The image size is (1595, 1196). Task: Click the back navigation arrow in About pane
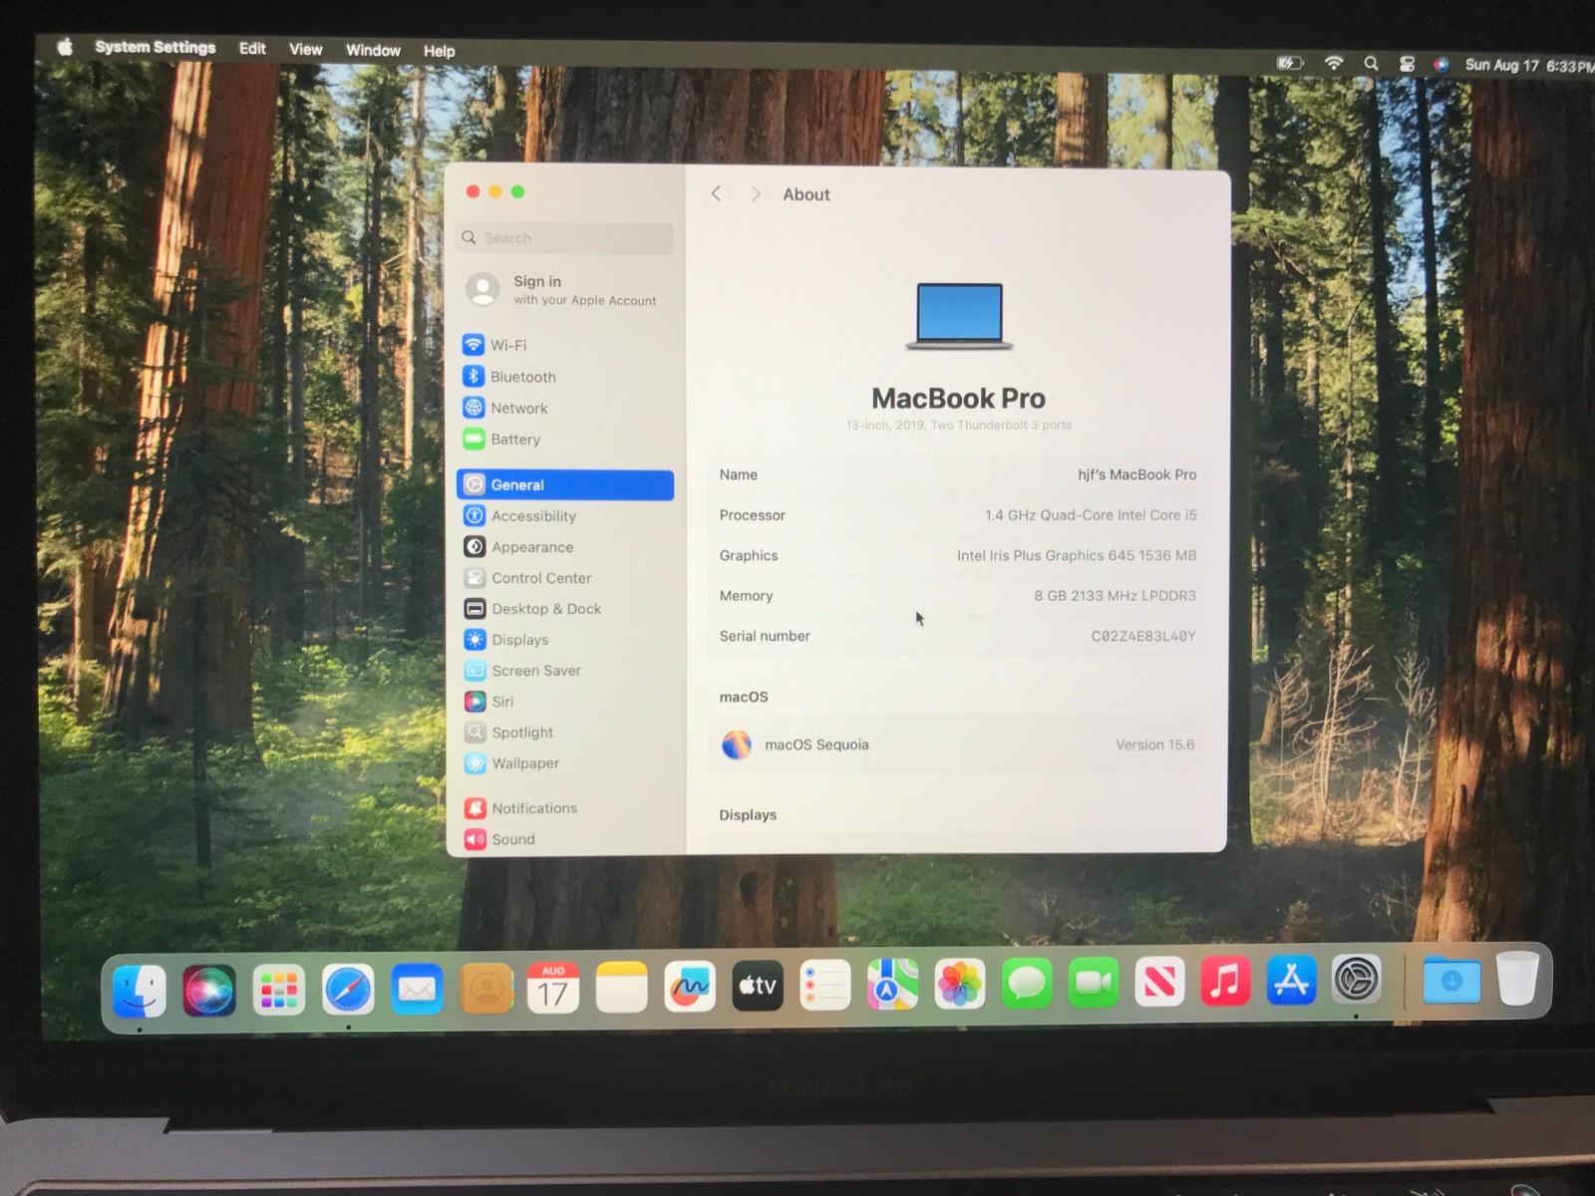[716, 193]
